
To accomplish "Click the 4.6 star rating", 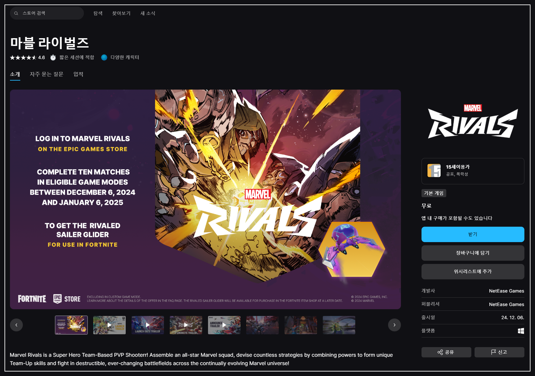I will tap(27, 57).
